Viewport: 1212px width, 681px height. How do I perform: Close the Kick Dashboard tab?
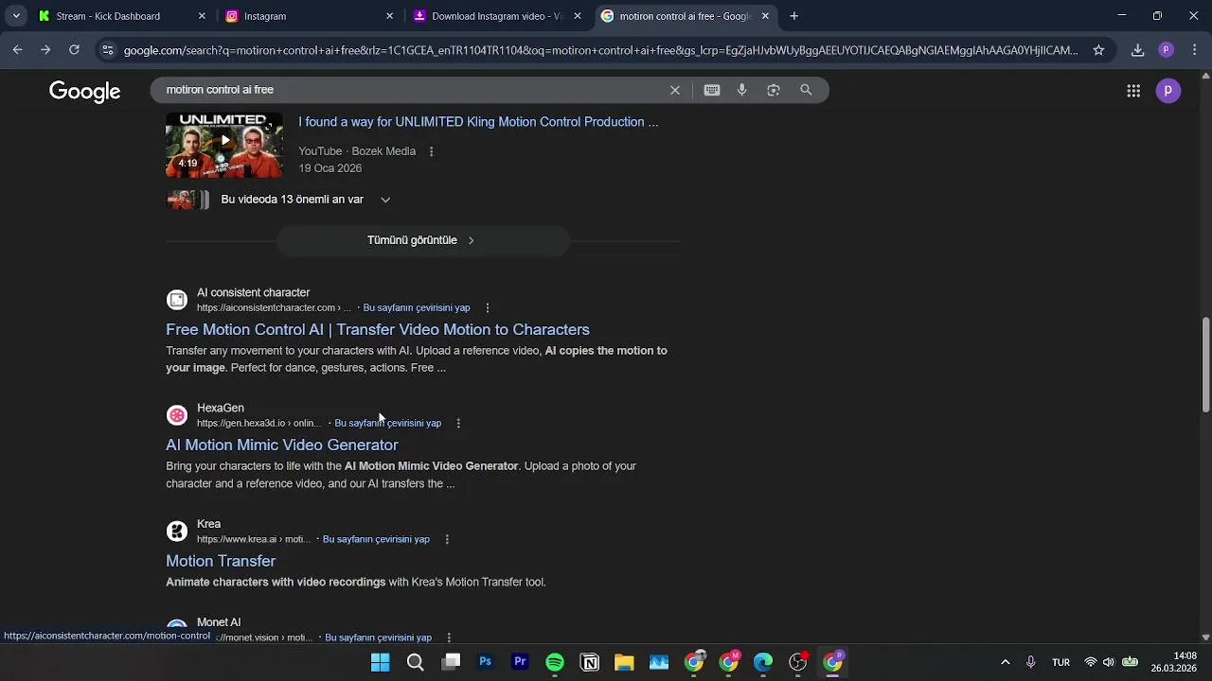pos(202,16)
